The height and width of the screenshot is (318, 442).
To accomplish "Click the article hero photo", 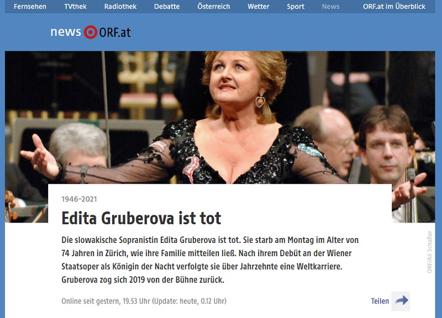I will point(220,118).
